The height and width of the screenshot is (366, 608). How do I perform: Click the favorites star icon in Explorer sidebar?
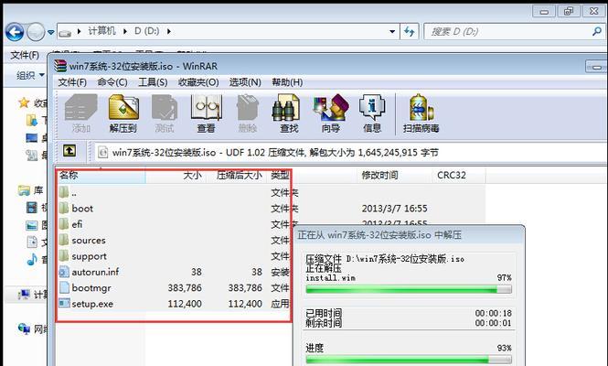tap(24, 102)
